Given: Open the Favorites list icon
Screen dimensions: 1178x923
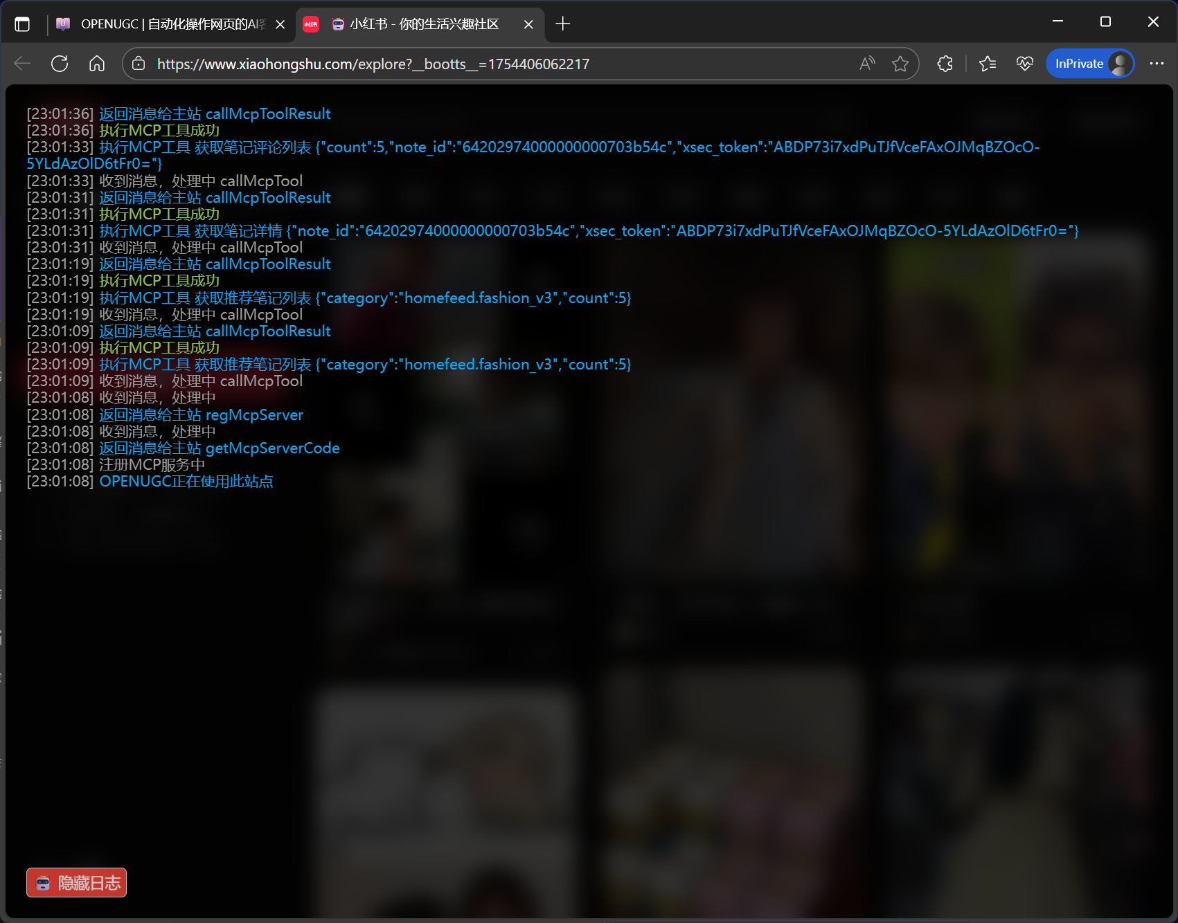Looking at the screenshot, I should tap(988, 64).
